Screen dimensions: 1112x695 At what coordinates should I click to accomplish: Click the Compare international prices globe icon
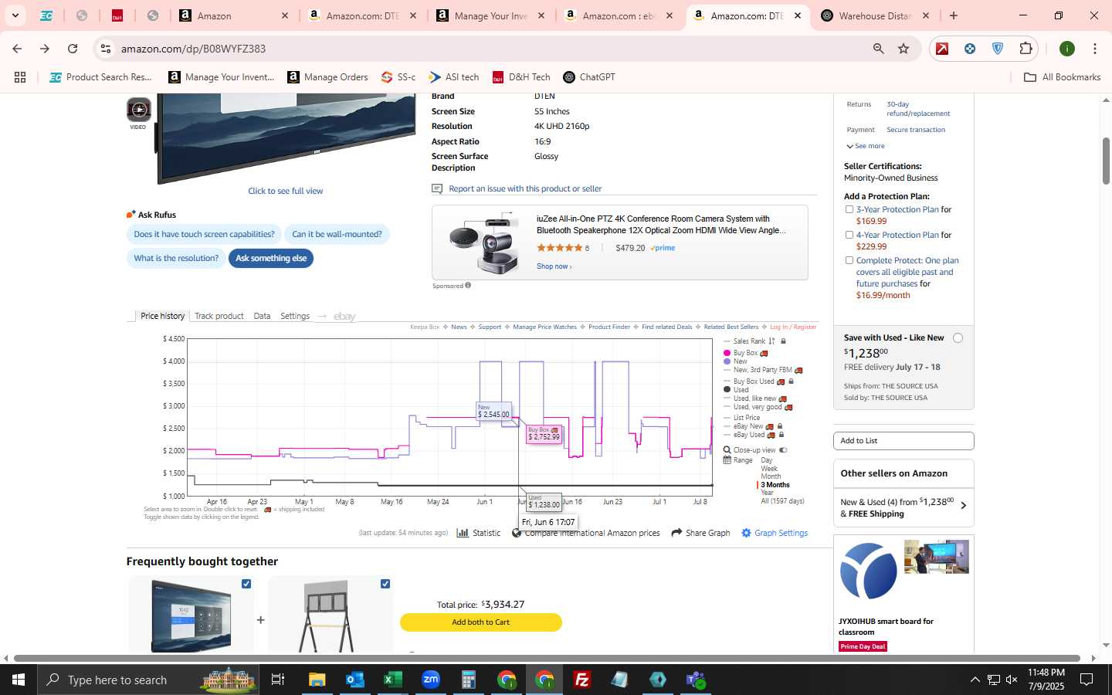(517, 533)
